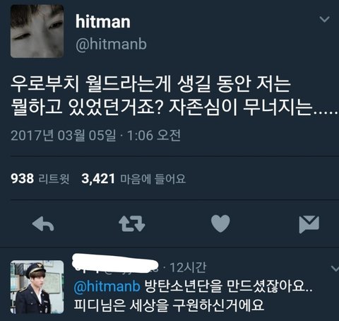View the 938 리트윗 list
This screenshot has width=339, height=321.
coord(40,179)
